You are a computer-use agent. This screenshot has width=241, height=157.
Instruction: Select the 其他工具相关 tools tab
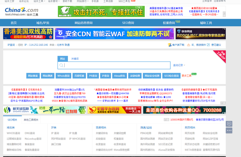pos(31,120)
